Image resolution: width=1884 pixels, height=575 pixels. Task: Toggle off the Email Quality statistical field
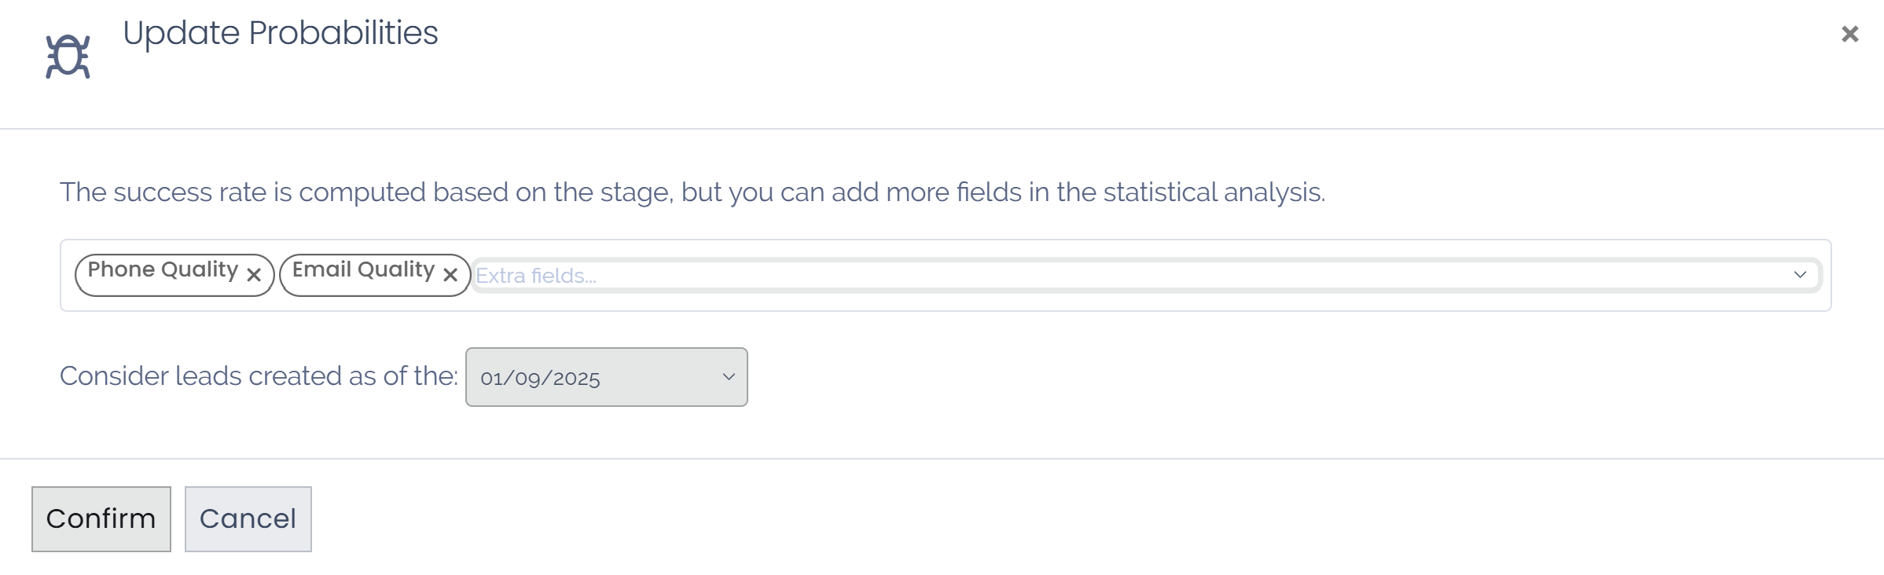point(450,274)
